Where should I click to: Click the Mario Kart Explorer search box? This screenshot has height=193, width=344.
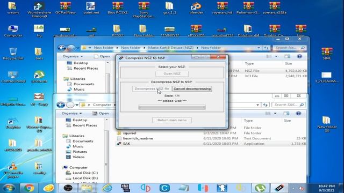[290, 48]
